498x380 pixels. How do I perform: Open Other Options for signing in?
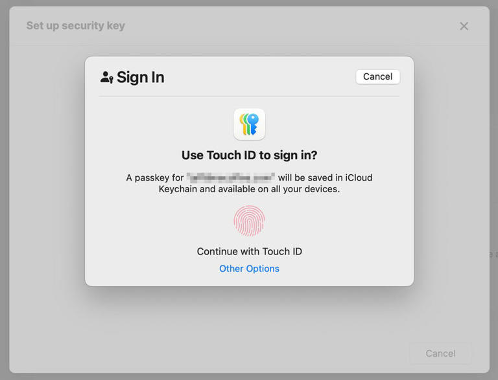point(249,269)
